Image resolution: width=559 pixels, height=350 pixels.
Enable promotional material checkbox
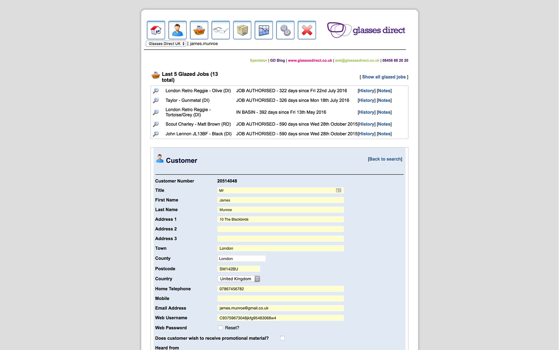pos(282,338)
